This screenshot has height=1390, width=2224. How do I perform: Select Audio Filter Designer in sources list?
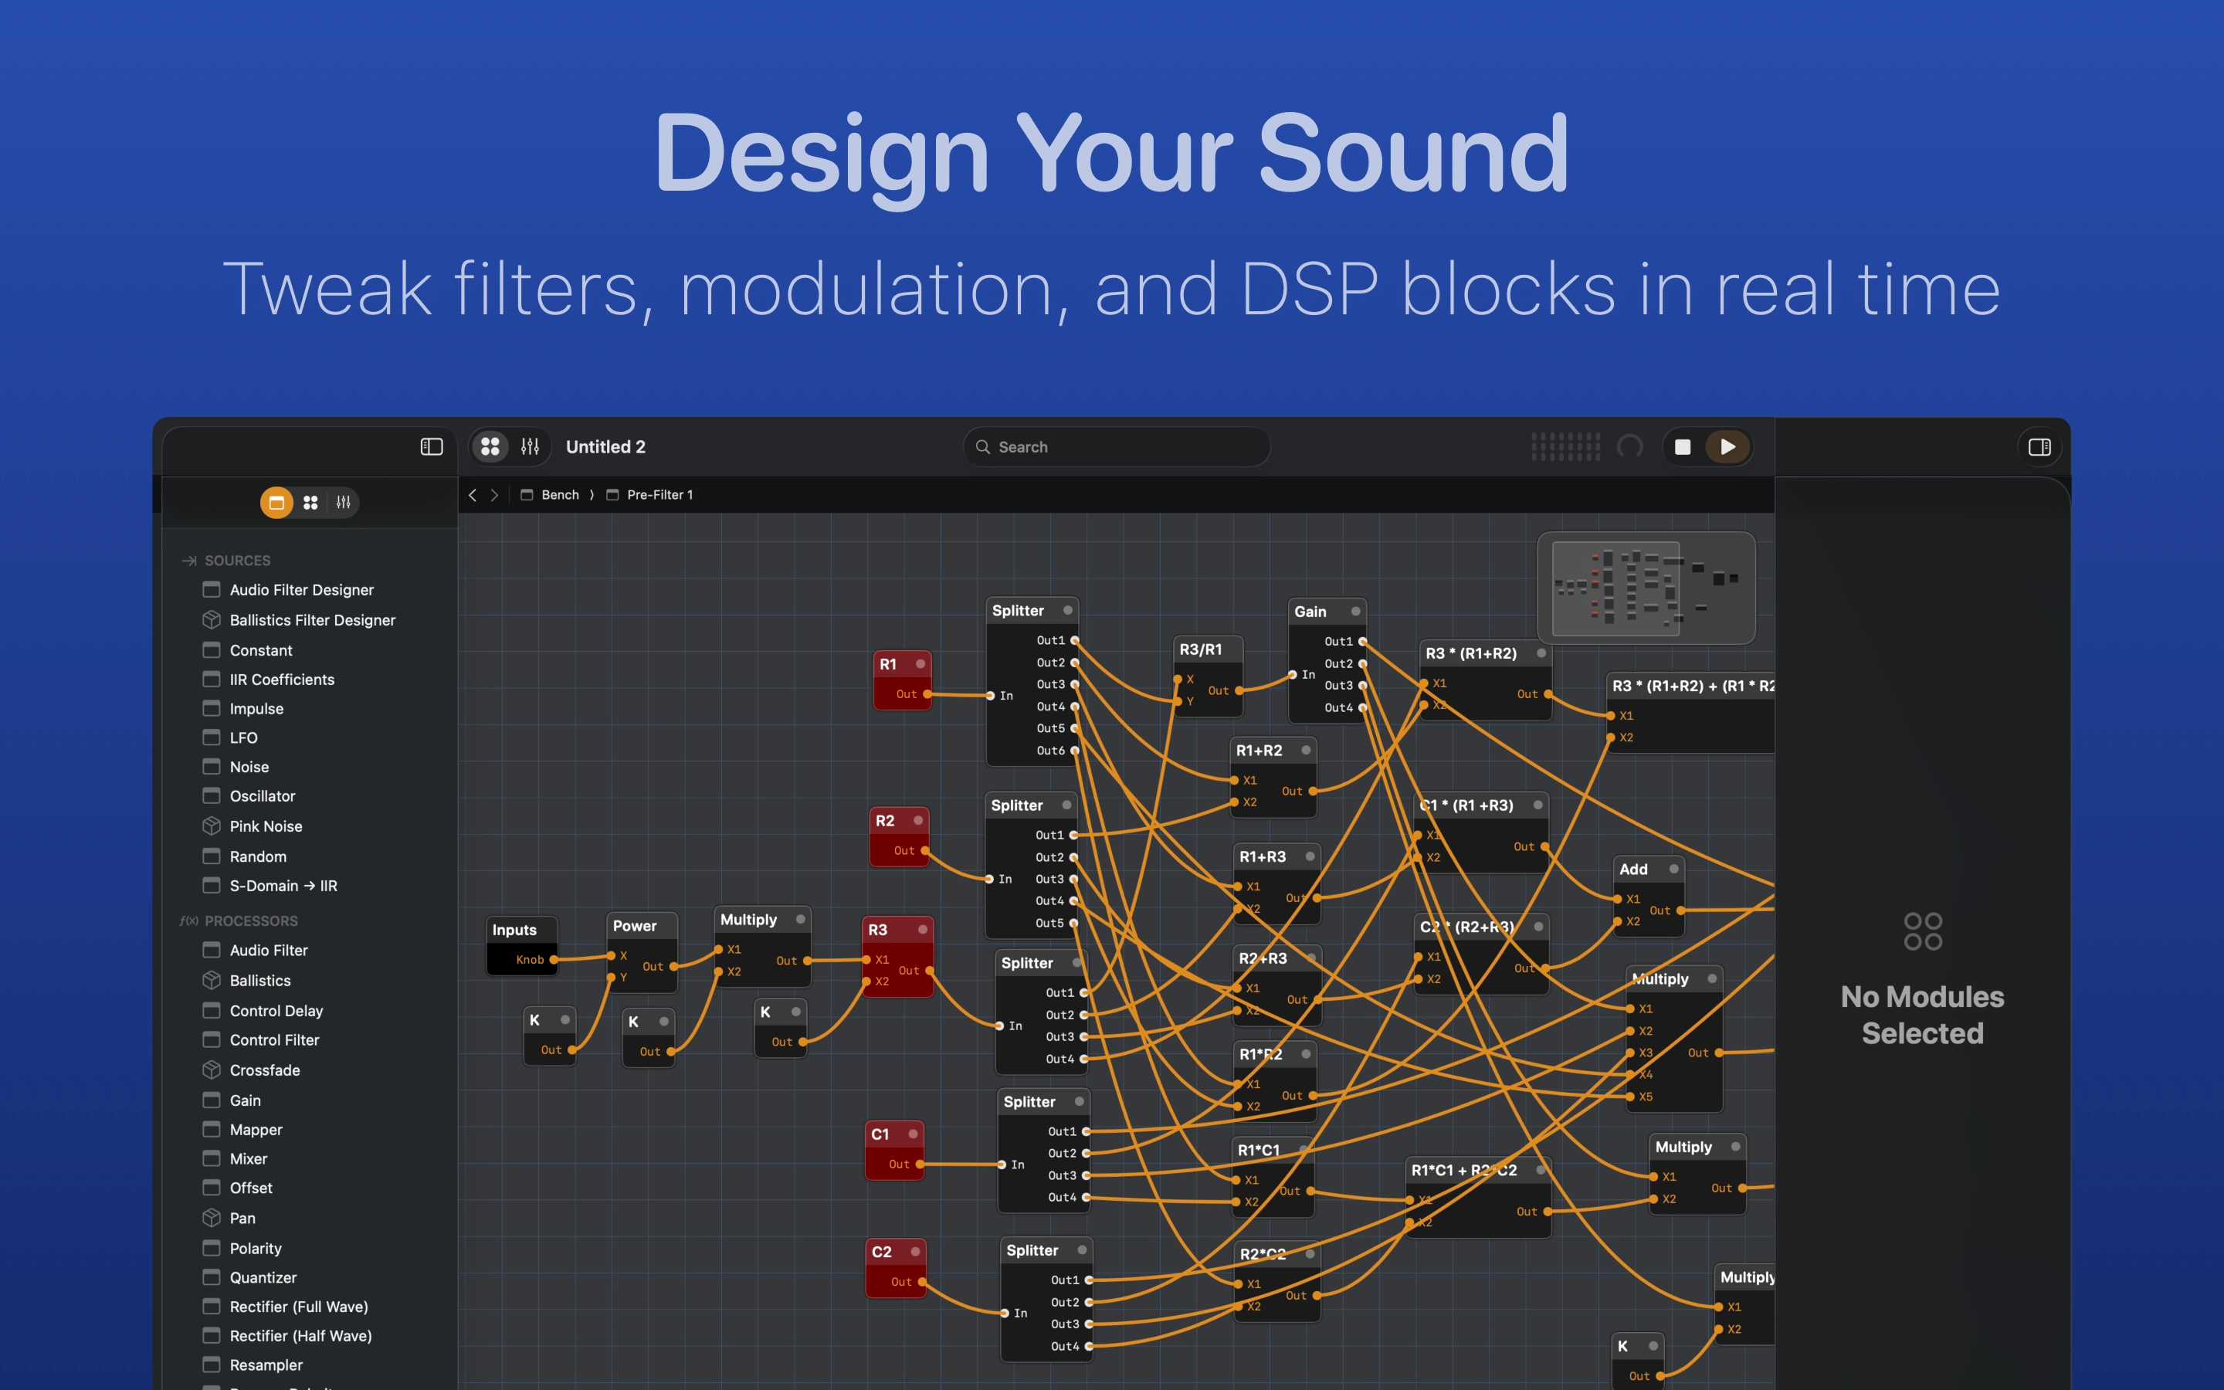301,590
